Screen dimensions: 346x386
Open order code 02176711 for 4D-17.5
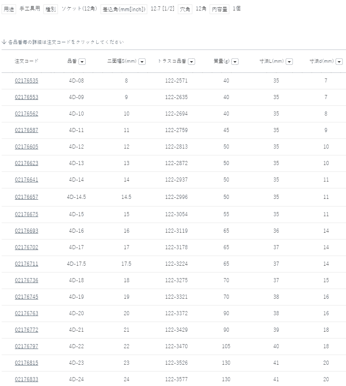27,264
